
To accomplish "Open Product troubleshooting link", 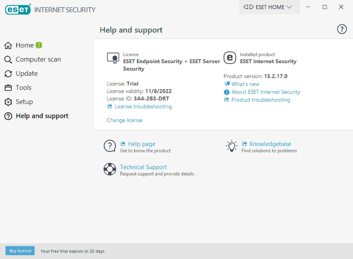I will coord(261,100).
